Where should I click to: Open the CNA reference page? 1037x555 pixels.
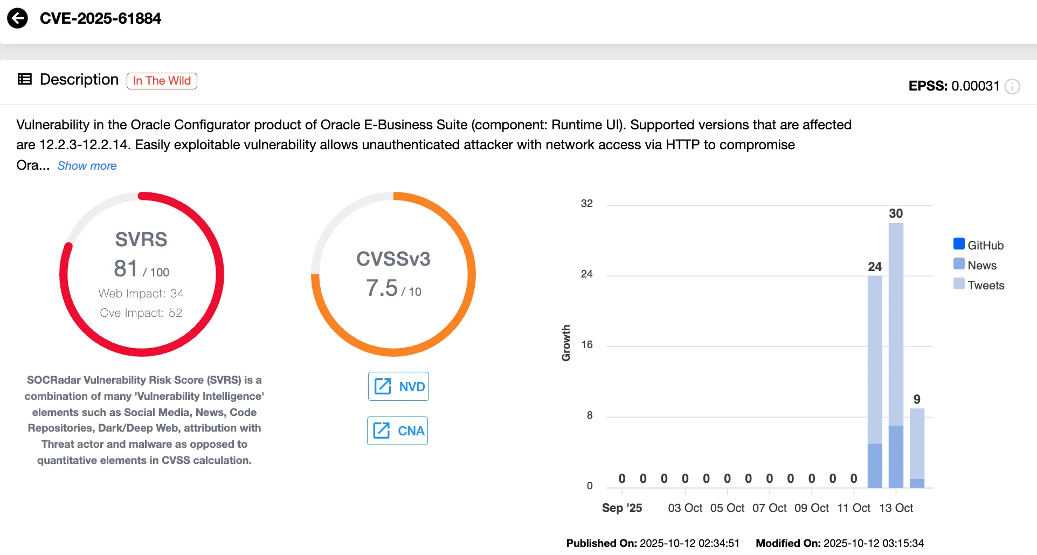pyautogui.click(x=397, y=431)
